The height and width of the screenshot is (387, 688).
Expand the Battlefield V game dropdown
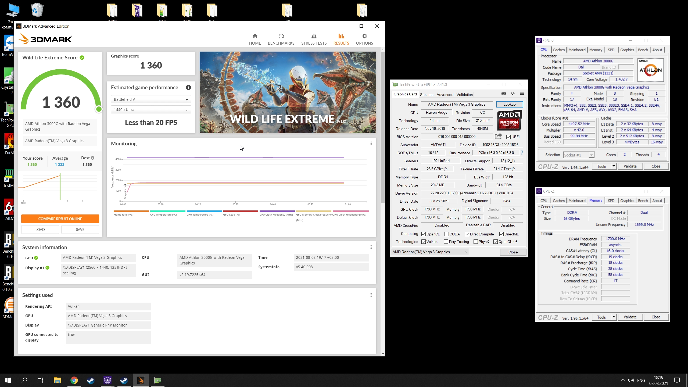click(x=151, y=99)
